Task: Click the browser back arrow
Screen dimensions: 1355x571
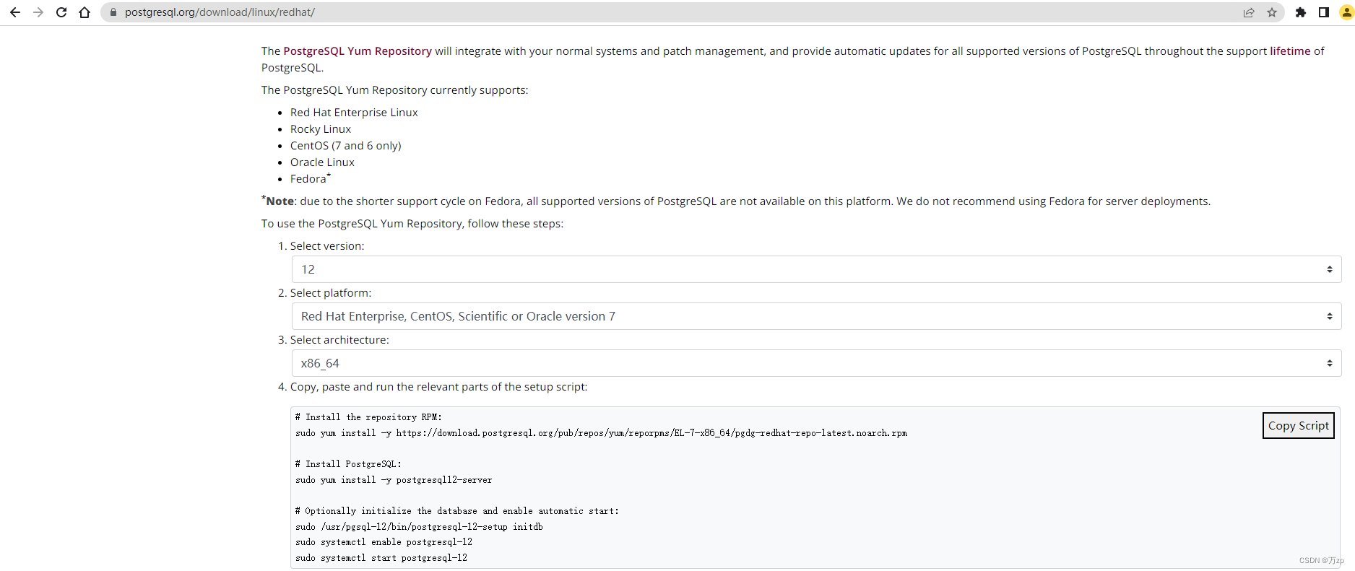Action: pyautogui.click(x=15, y=12)
